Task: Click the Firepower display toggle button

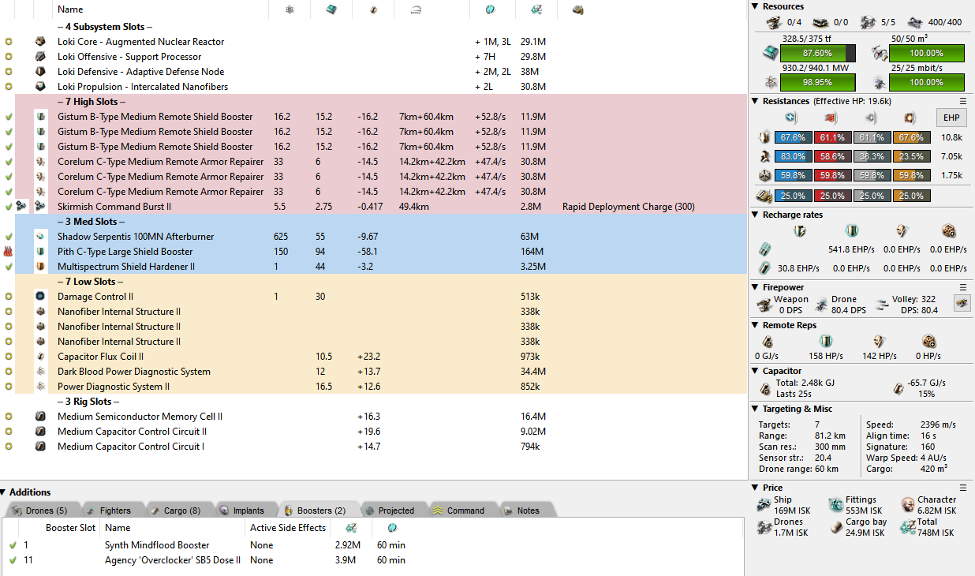Action: click(x=962, y=304)
